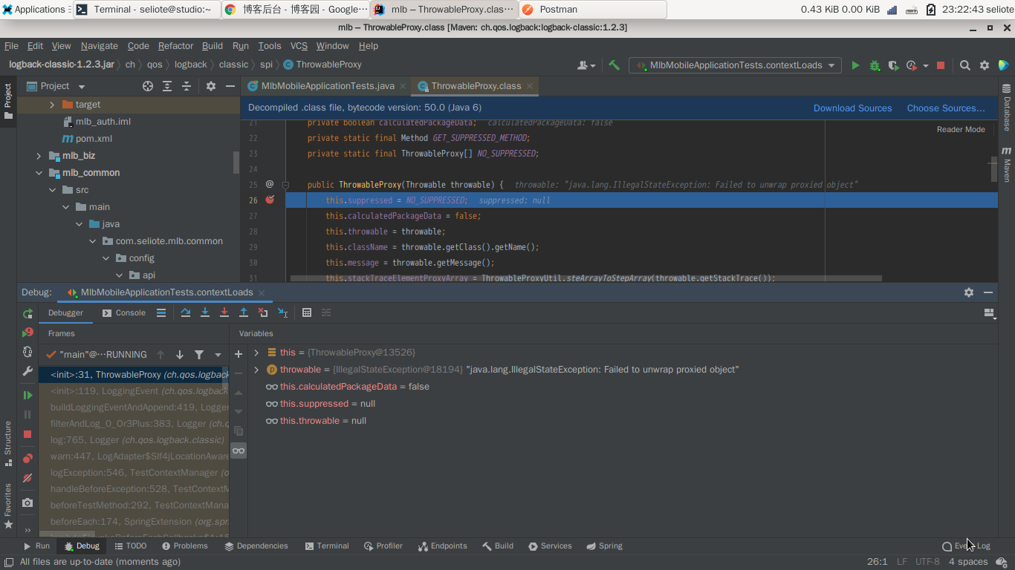
Task: Start debugging with the bug icon
Action: pyautogui.click(x=875, y=65)
